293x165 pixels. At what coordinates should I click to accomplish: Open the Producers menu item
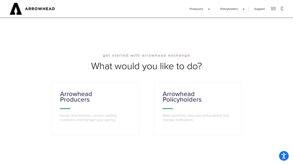(196, 9)
